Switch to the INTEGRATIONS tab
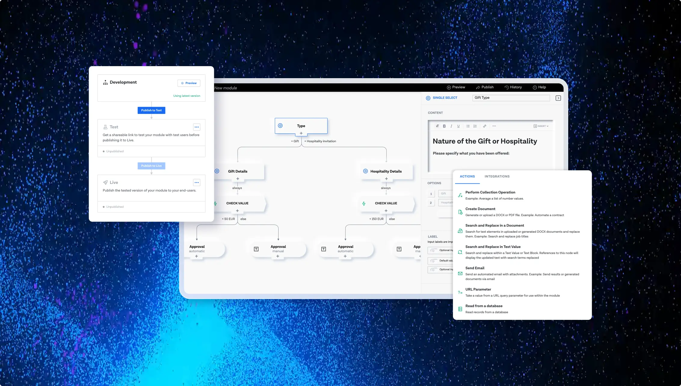 pos(497,176)
